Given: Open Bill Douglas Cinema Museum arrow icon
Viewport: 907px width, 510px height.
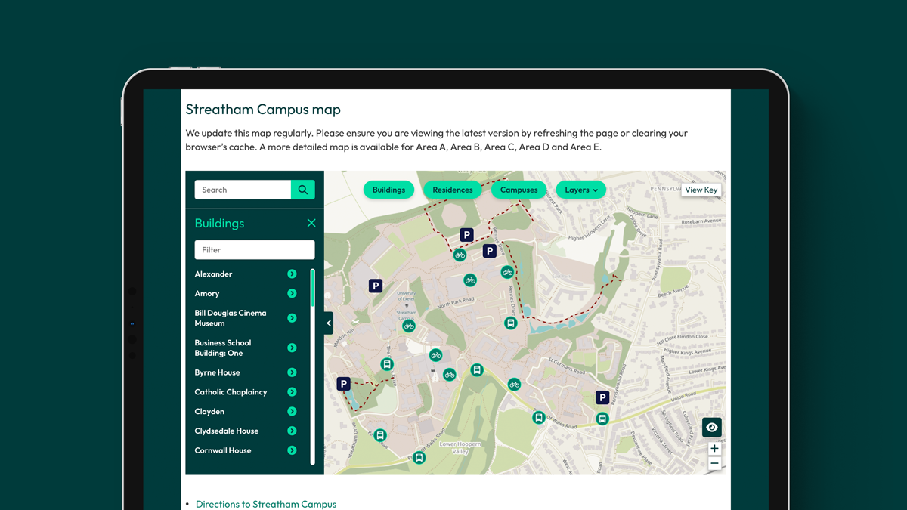Looking at the screenshot, I should click(x=292, y=318).
